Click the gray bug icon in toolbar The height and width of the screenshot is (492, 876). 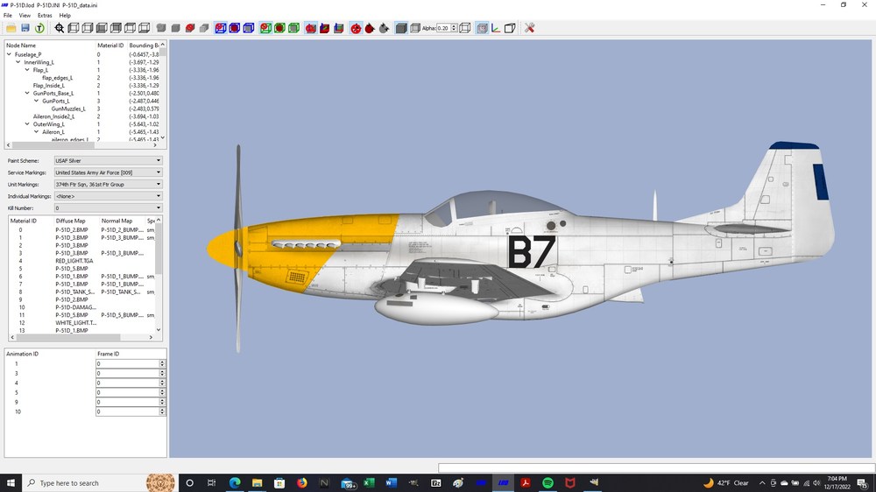coord(384,28)
